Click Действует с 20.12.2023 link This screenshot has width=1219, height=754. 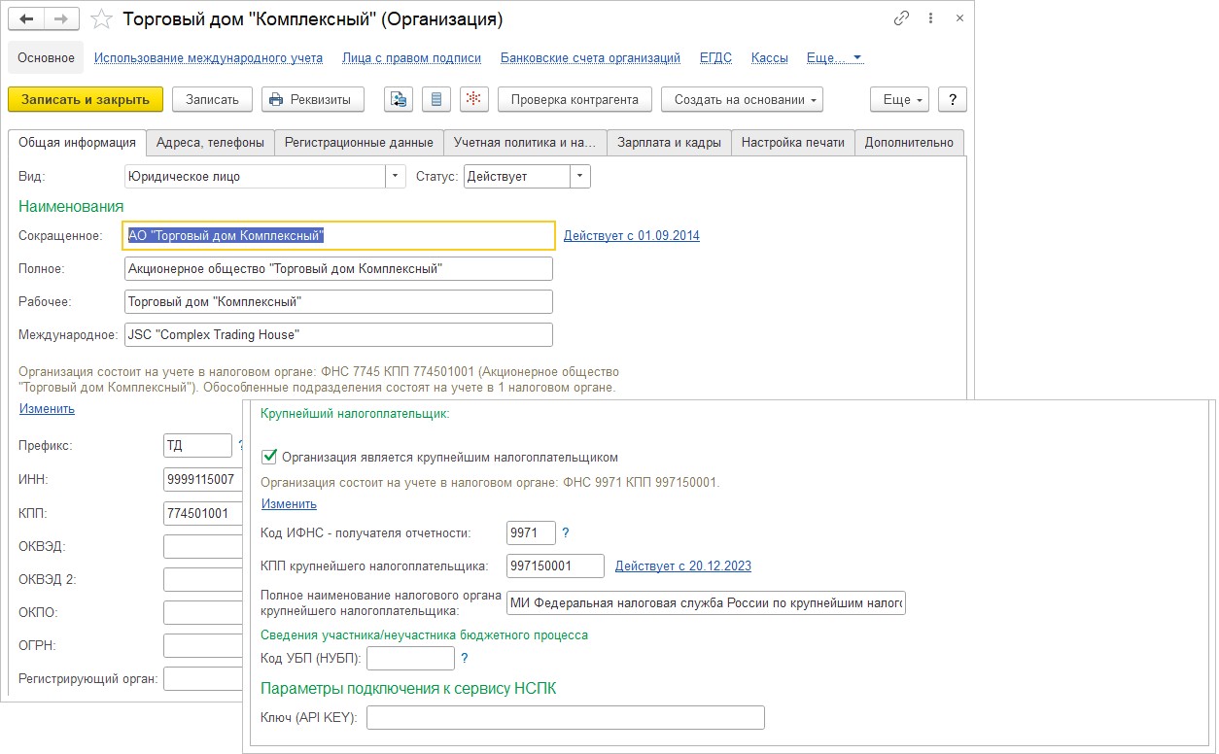tap(682, 565)
